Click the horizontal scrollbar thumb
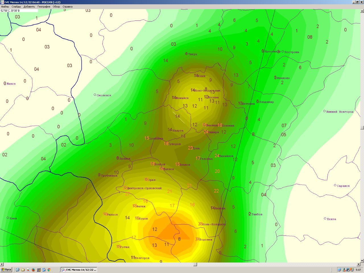The height and width of the screenshot is (273, 364). coord(195,264)
